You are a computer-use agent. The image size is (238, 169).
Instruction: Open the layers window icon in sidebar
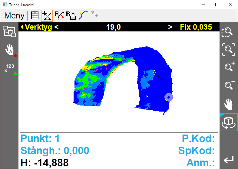coord(9,31)
